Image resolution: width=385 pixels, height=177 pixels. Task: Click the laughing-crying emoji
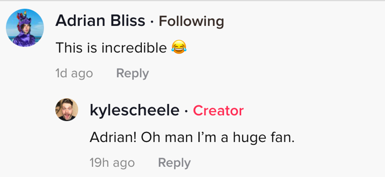(179, 48)
